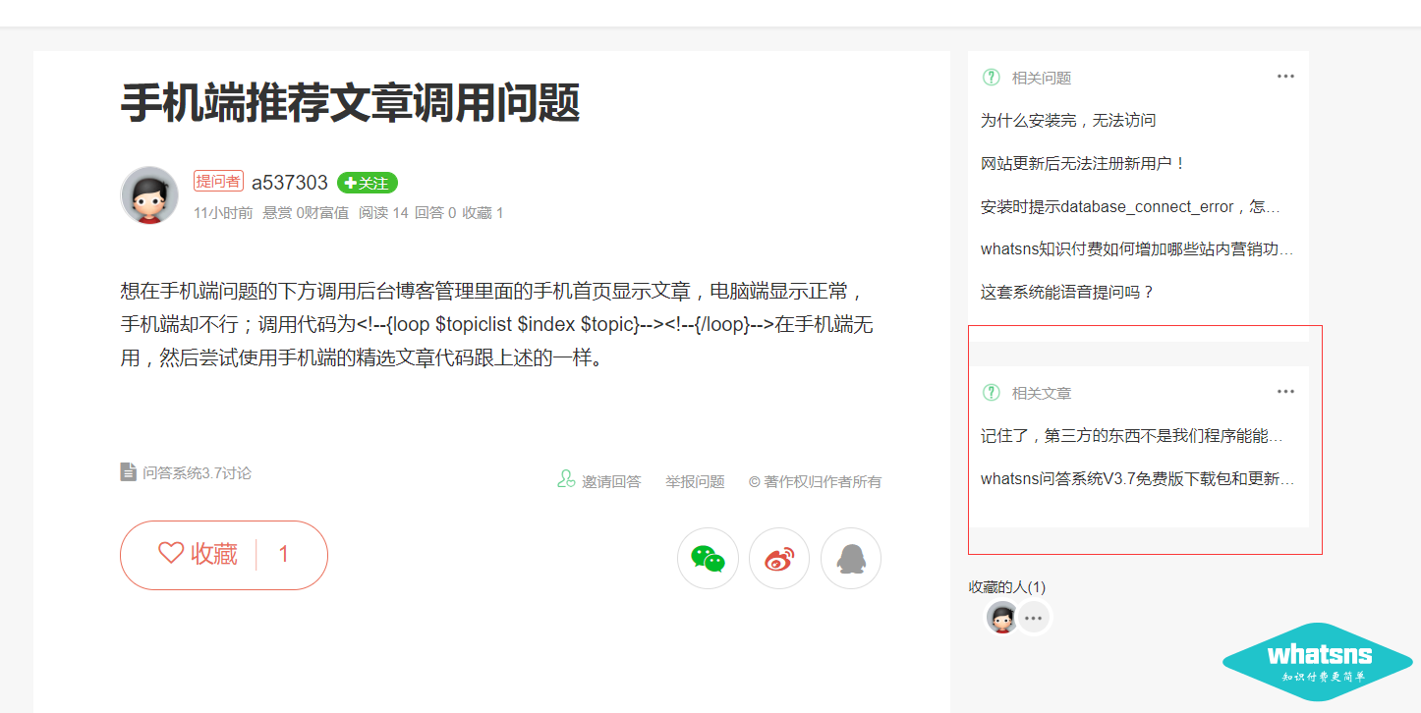Click the green icon beside 相关文章
This screenshot has width=1421, height=713.
(991, 393)
